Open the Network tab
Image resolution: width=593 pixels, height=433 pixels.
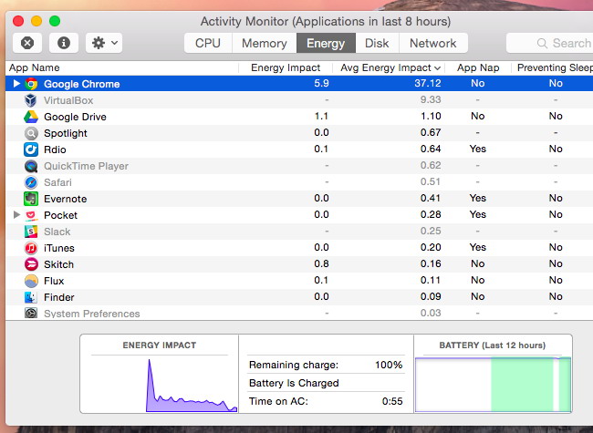coord(433,43)
